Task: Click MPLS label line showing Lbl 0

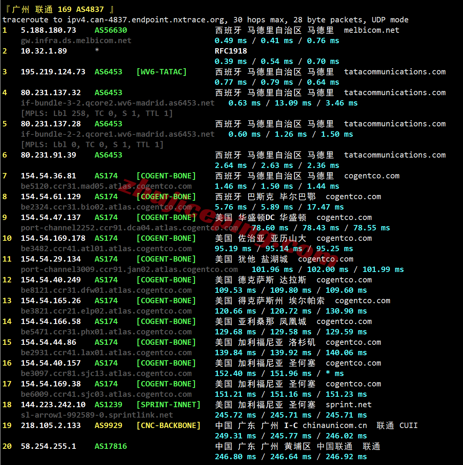Action: coord(92,144)
